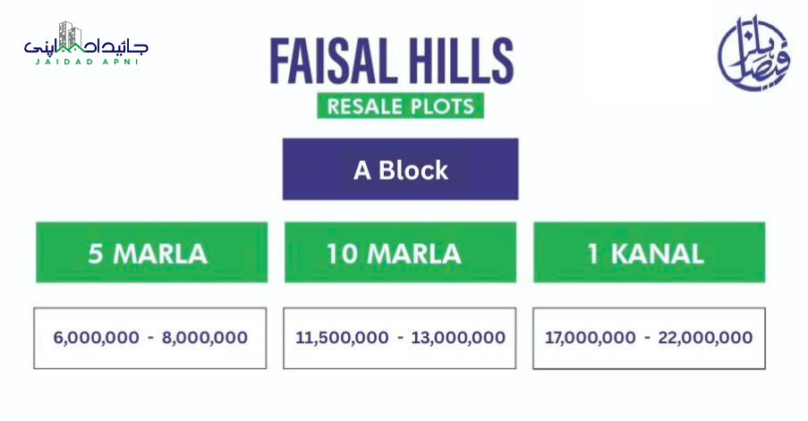Click the word FAISAL in the heading
Viewport: 808px width, 421px height.
pos(331,61)
